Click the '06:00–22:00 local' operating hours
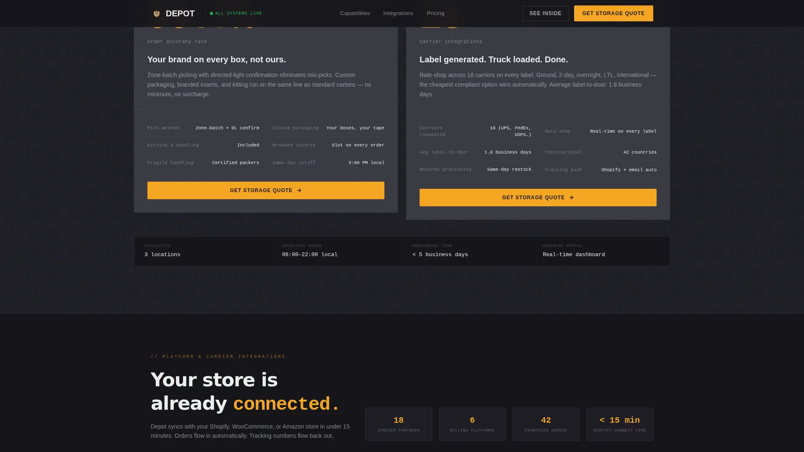This screenshot has width=804, height=452. tap(310, 254)
